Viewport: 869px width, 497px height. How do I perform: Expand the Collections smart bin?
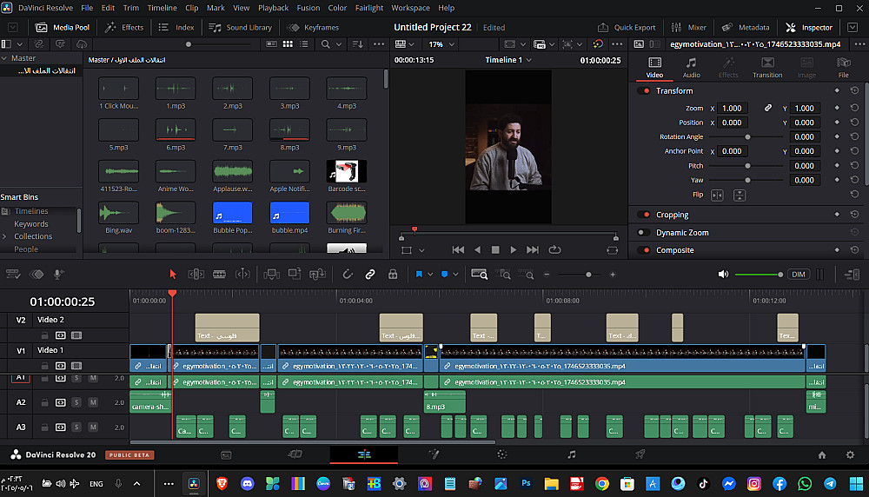click(x=4, y=236)
